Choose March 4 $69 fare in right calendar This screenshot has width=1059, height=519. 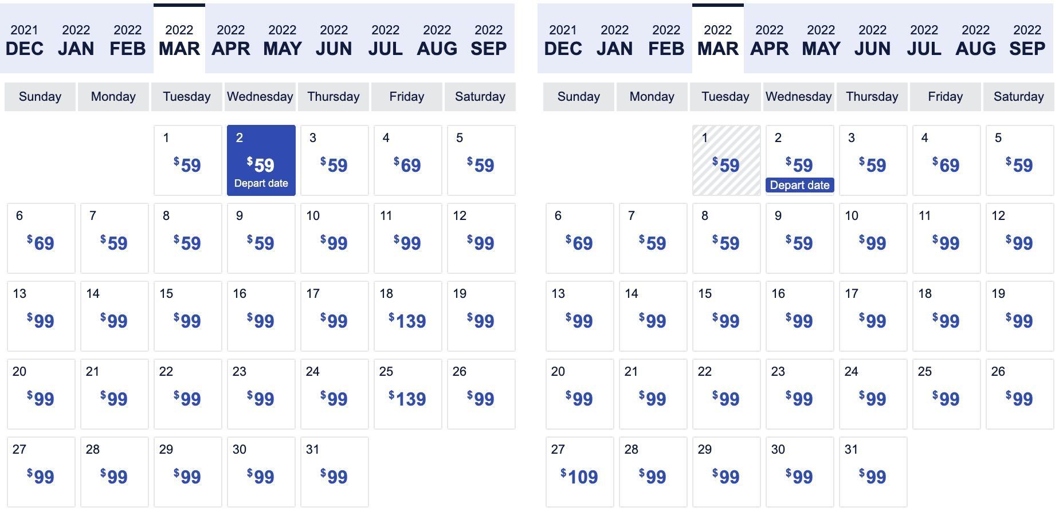click(x=946, y=160)
